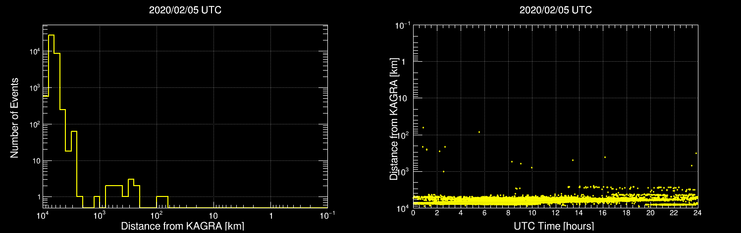Select the "Number of Events" y-axis label
741x233 pixels.
(x=14, y=117)
